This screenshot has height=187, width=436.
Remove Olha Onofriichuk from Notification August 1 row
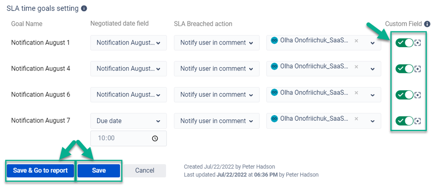click(356, 41)
